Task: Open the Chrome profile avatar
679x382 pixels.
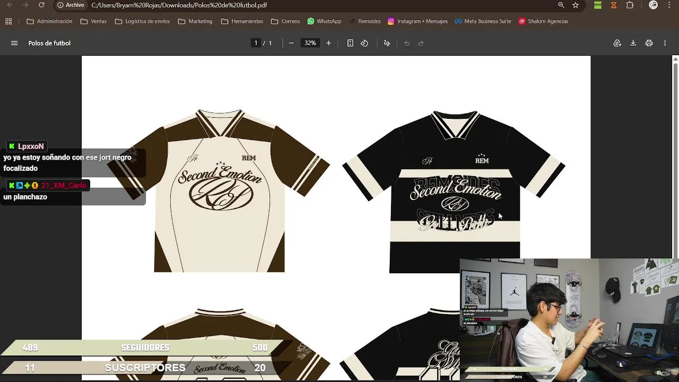Action: pos(653,5)
